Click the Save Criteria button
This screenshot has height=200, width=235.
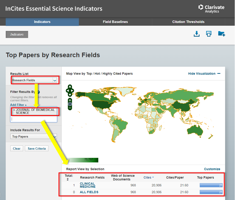click(37, 149)
